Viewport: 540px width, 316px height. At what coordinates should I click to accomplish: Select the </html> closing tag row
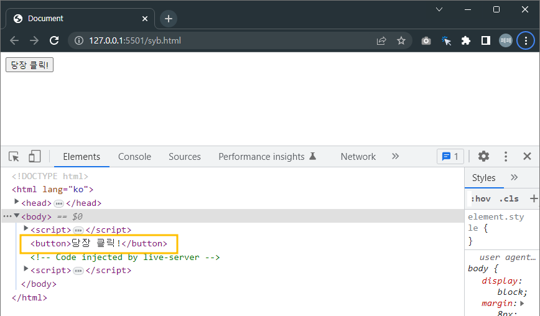[29, 297]
